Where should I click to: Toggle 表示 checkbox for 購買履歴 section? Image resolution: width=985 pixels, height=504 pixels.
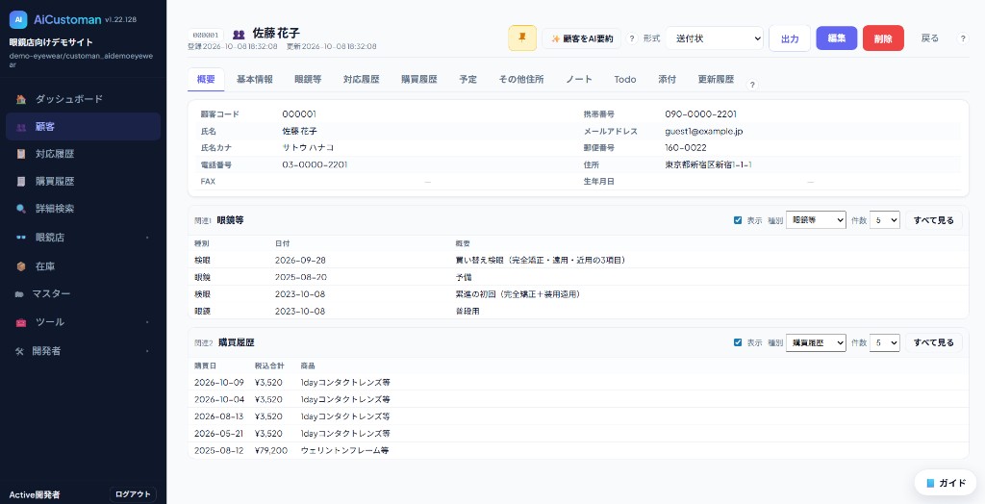point(738,342)
